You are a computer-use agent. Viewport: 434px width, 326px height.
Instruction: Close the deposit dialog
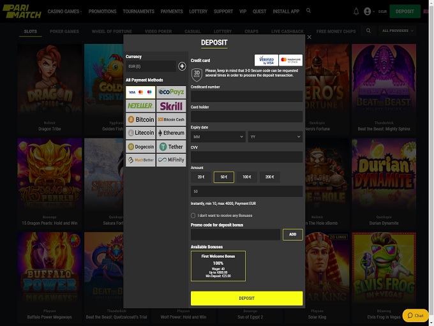310,38
